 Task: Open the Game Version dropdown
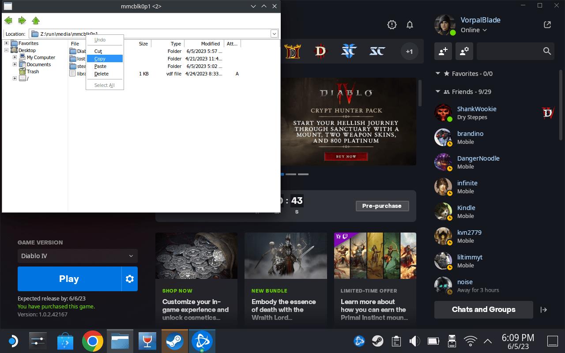[78, 256]
